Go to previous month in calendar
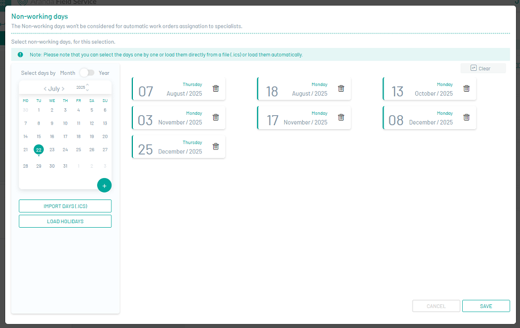This screenshot has width=520, height=328. [45, 89]
